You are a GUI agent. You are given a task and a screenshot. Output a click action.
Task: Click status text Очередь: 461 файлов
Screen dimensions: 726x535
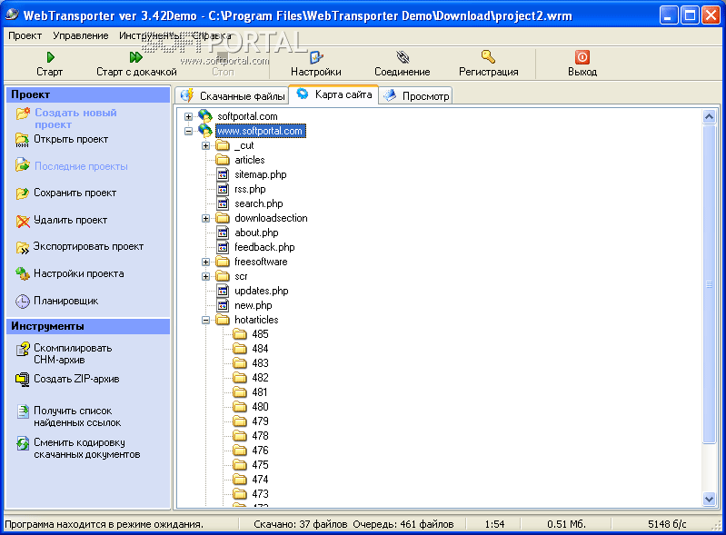(x=403, y=524)
